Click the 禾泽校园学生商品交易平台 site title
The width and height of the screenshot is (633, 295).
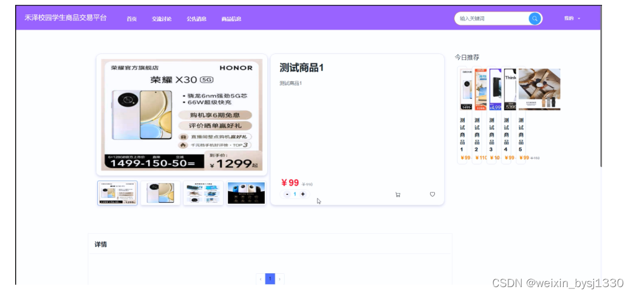66,18
